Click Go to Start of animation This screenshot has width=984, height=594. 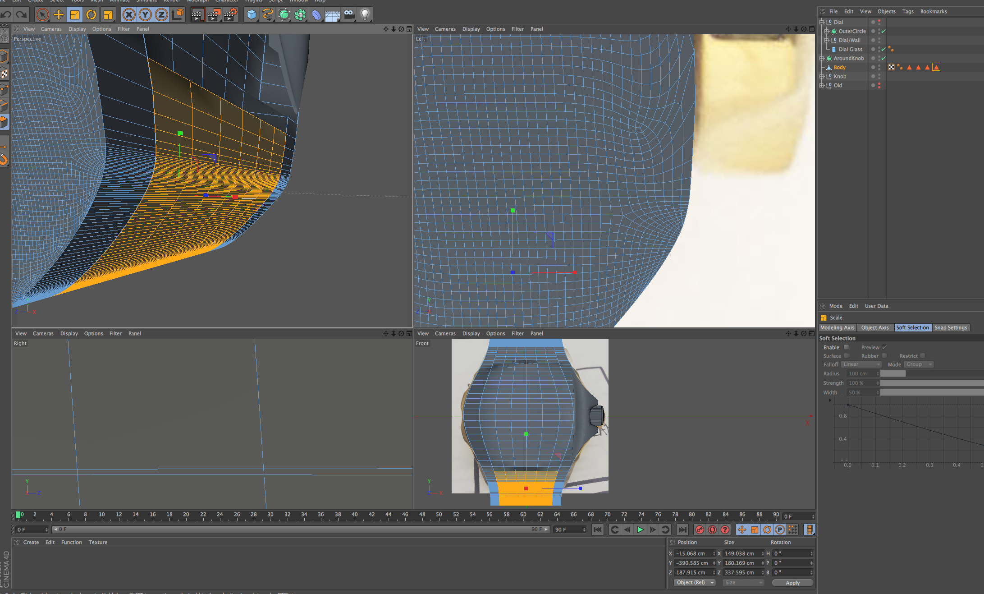(598, 530)
